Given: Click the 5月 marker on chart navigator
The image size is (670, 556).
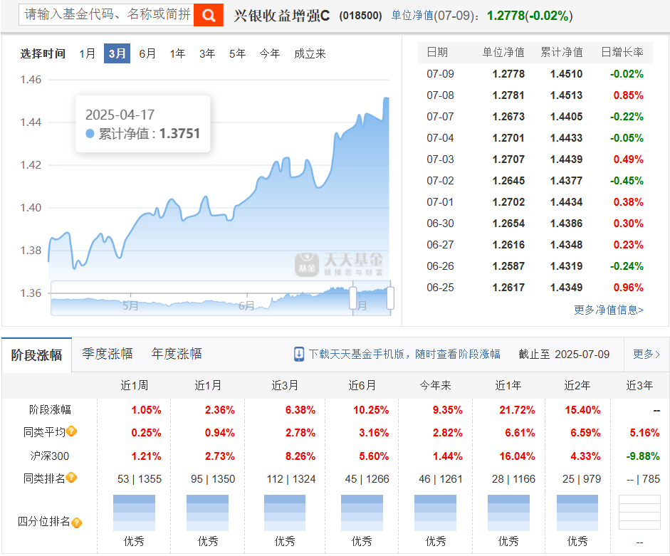Looking at the screenshot, I should pyautogui.click(x=130, y=306).
